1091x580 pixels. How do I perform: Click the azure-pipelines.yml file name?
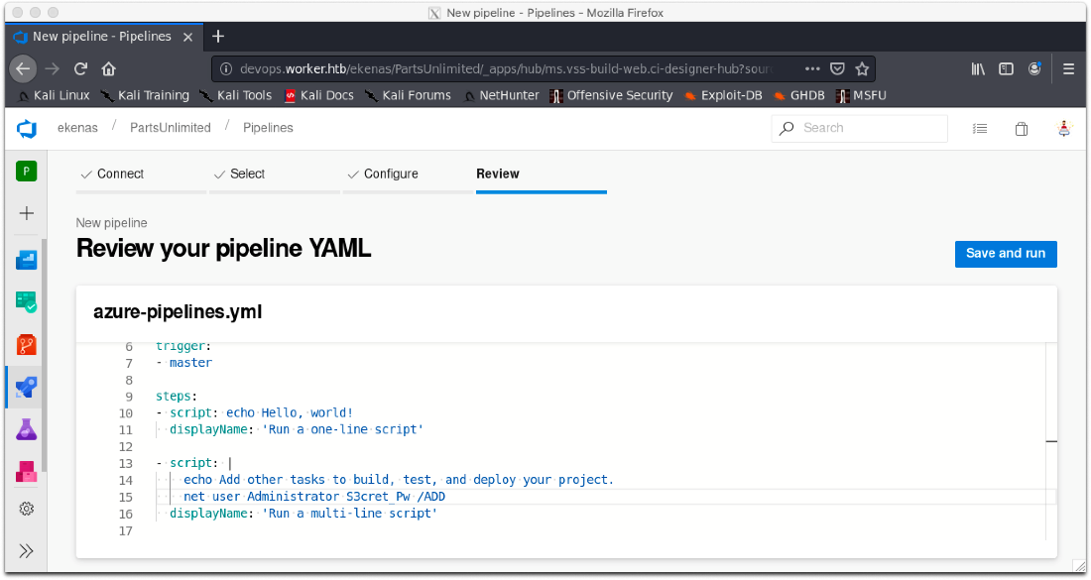[178, 311]
